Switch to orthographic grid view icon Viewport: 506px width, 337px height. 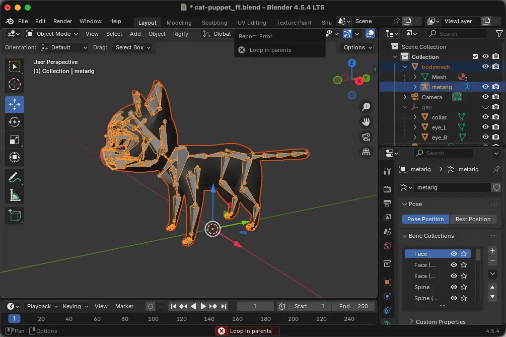(366, 152)
